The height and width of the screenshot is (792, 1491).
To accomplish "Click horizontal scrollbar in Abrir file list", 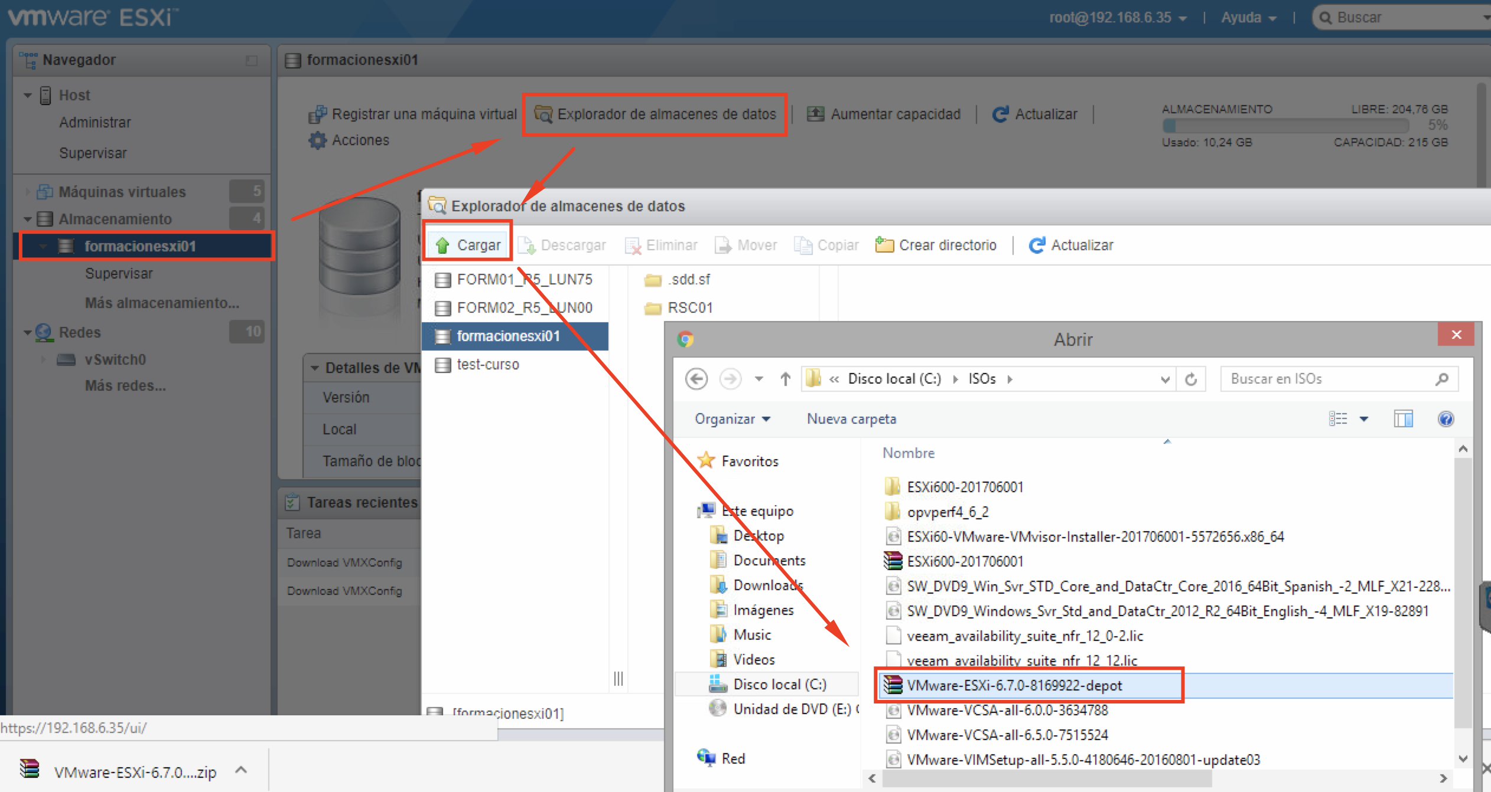I will point(1047,778).
